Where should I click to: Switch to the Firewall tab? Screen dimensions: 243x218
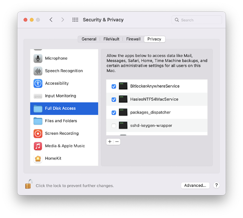coord(133,39)
